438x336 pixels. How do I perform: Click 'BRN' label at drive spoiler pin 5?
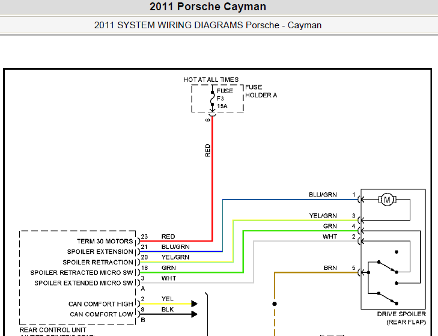click(330, 268)
